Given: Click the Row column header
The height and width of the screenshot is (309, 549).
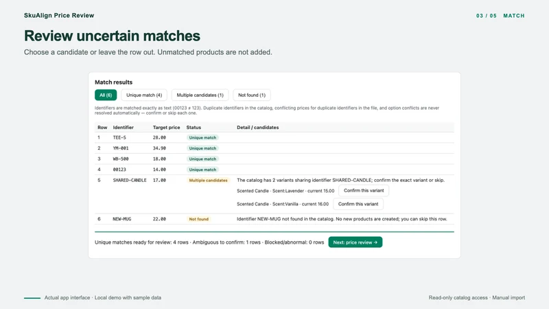Looking at the screenshot, I should pyautogui.click(x=102, y=128).
